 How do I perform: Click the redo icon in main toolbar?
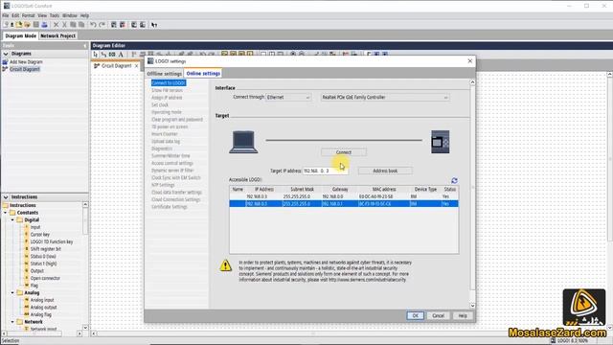click(102, 25)
